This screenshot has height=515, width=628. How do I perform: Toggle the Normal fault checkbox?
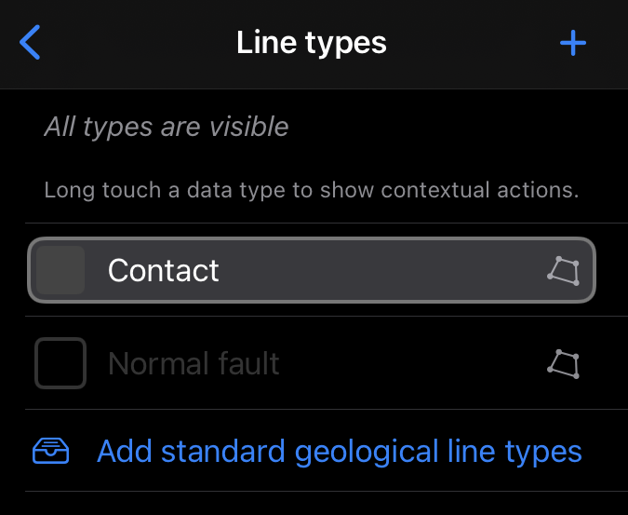coord(60,363)
